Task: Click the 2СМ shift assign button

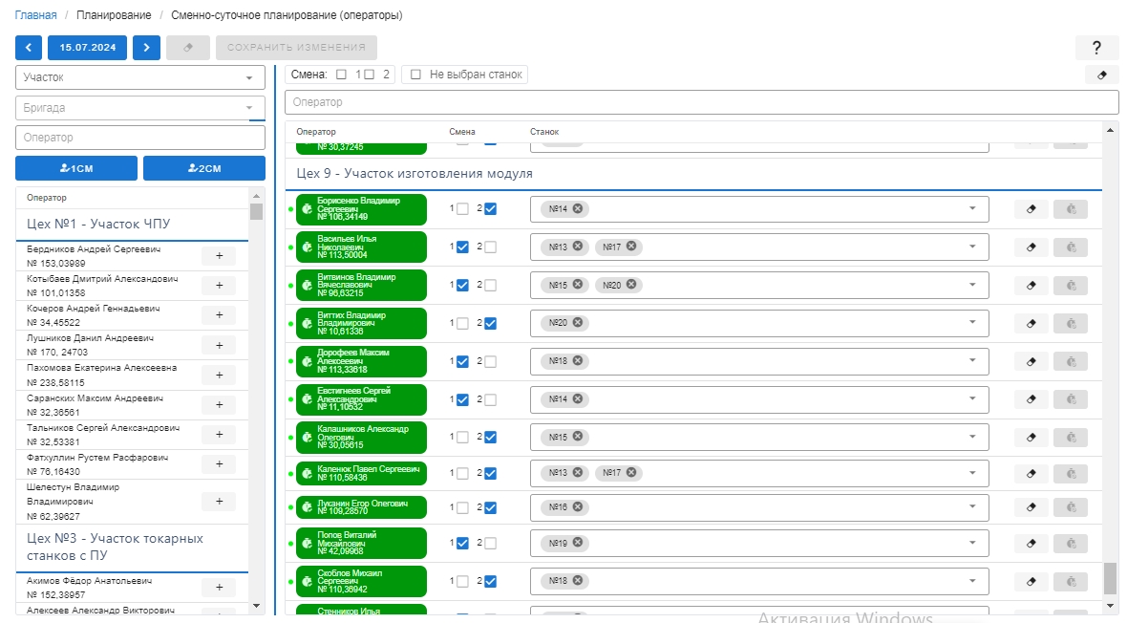Action: point(203,168)
